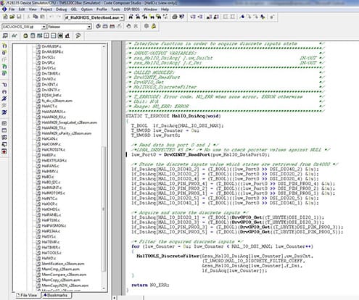Click the file tree vertical scrollbar thumb
359x300 pixels.
click(104, 209)
